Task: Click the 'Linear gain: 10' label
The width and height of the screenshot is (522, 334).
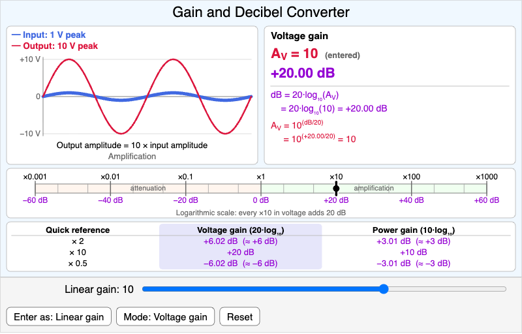Action: tap(99, 290)
